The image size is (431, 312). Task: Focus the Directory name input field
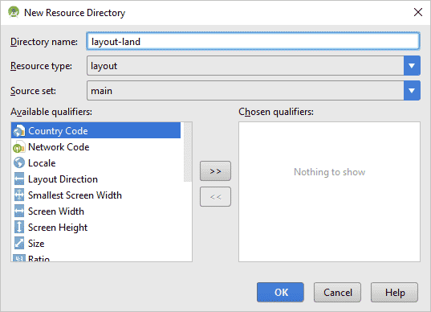253,41
